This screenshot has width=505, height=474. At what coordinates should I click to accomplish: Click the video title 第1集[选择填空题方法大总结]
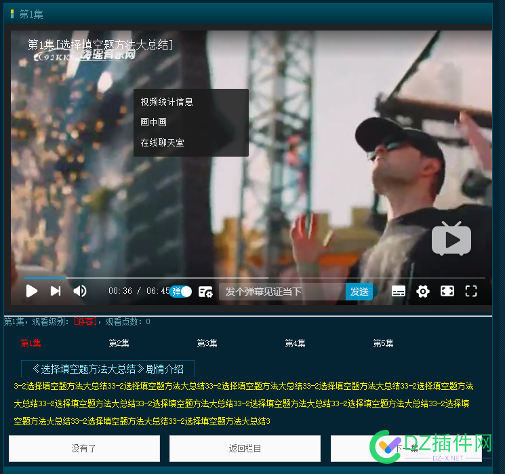coord(100,45)
